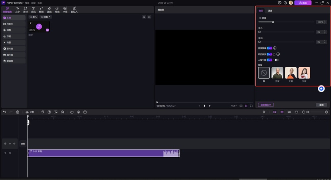The image size is (331, 180).
Task: Click the 淡出 (fade out) slider handle
Action: tap(259, 42)
